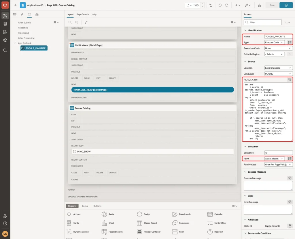Screen dimensions: 295x239
Task: Open SQL Workshop from the left sidebar
Action: click(5, 24)
